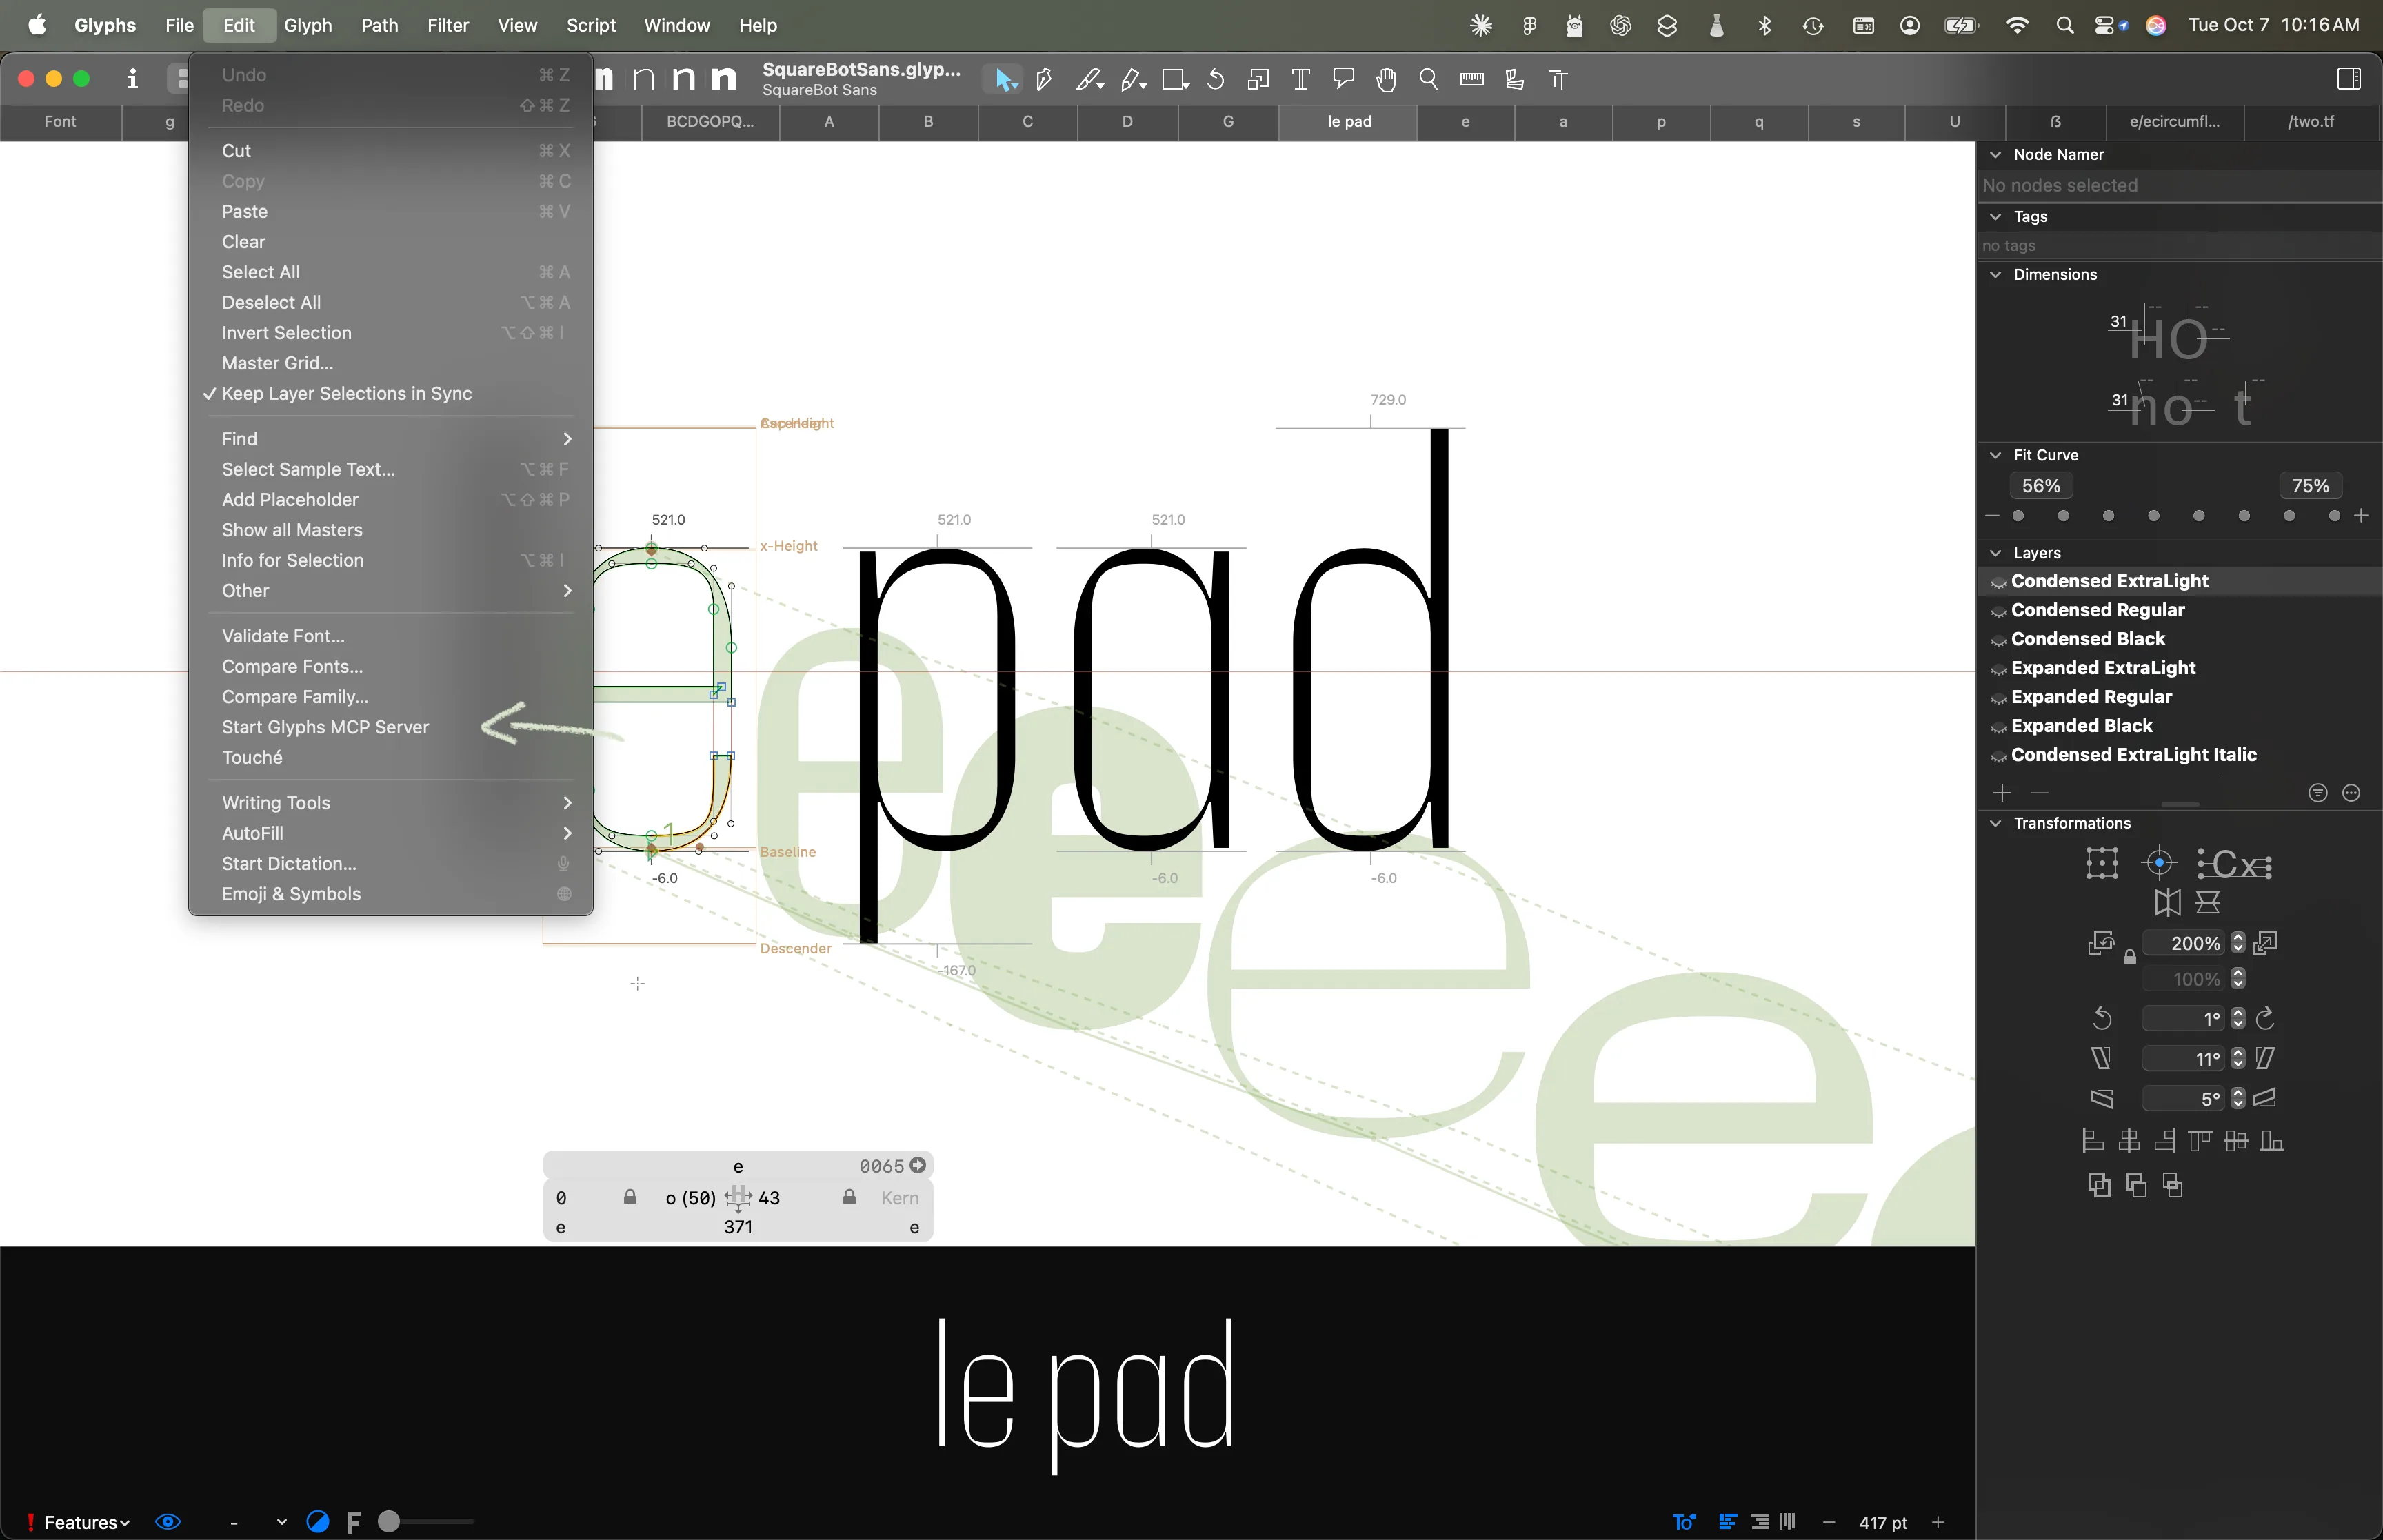Select the Measurement ruler tool
The width and height of the screenshot is (2383, 1540).
coord(1471,79)
